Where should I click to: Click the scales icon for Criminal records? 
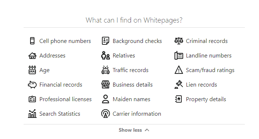179,41
